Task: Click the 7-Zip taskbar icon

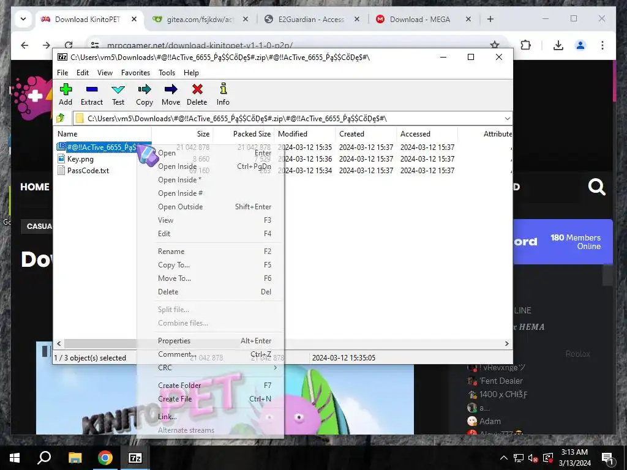Action: point(135,458)
